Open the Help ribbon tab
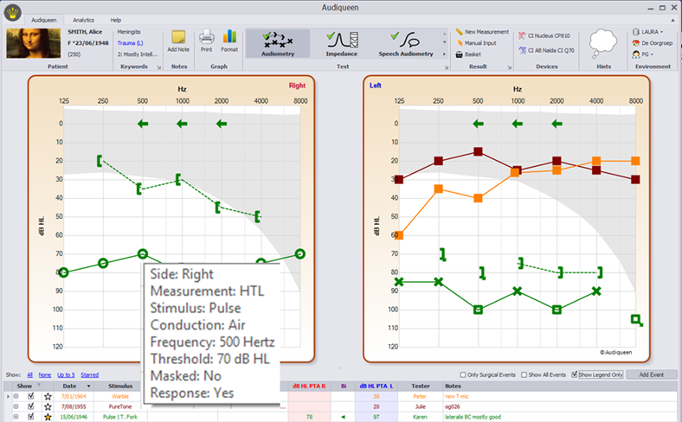Image resolution: width=682 pixels, height=422 pixels. click(x=116, y=20)
